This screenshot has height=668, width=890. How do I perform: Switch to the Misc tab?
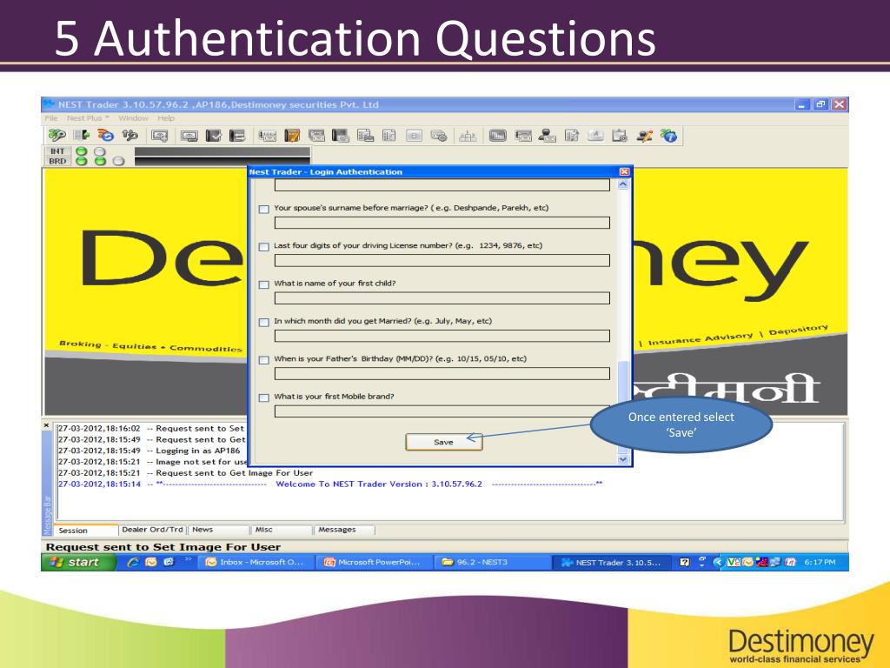pyautogui.click(x=282, y=530)
